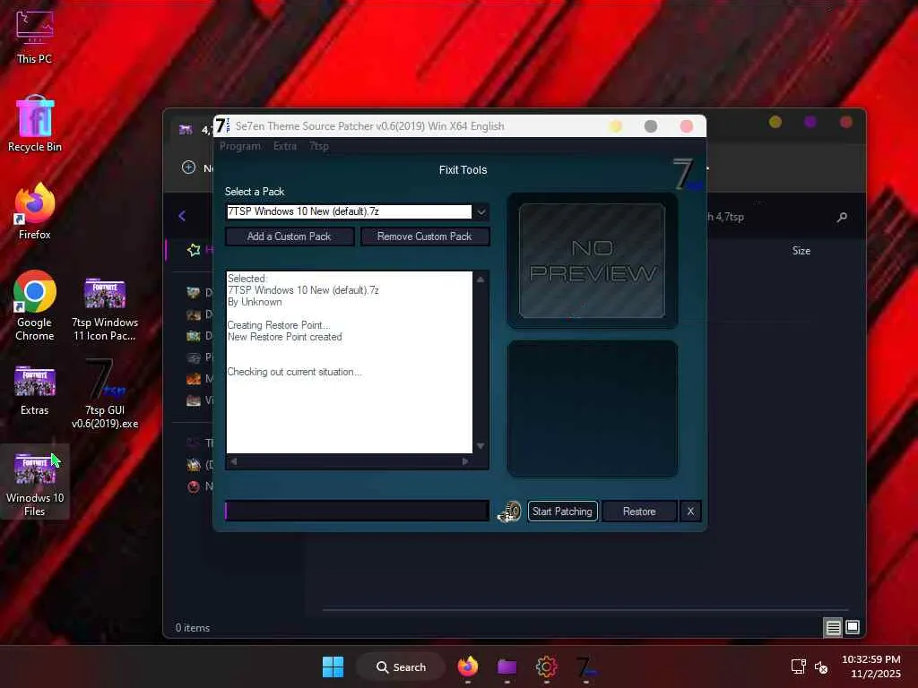This screenshot has width=918, height=688.
Task: Click the 7tsp logo in title bar
Action: point(222,125)
